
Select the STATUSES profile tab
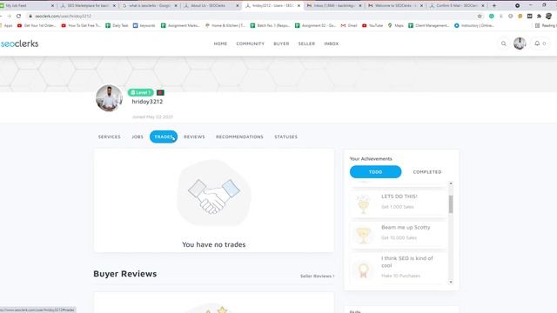286,137
